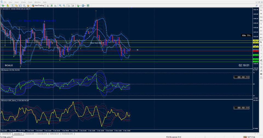Switch to M1 timeframe
This screenshot has height=138, width=263.
point(261,10)
